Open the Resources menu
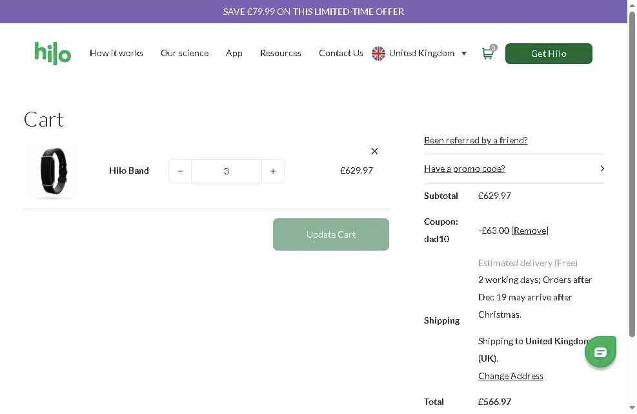The image size is (637, 414). coord(280,53)
